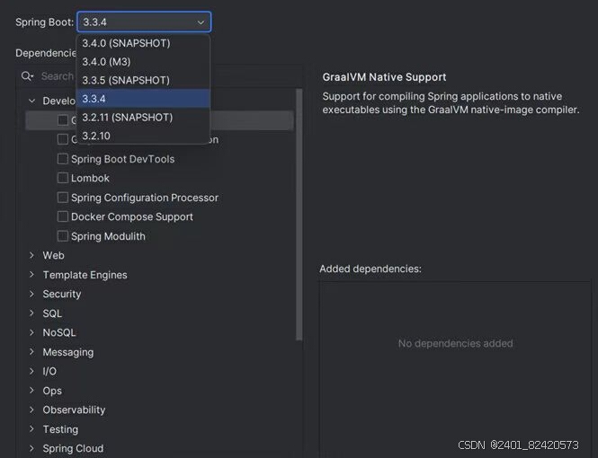Screen dimensions: 598x458
Task: Enable the Lombok checkbox
Action: coord(63,178)
